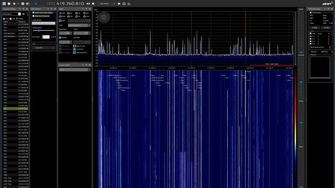Open the audio device dropdown
The width and height of the screenshot is (335, 188).
click(x=43, y=23)
